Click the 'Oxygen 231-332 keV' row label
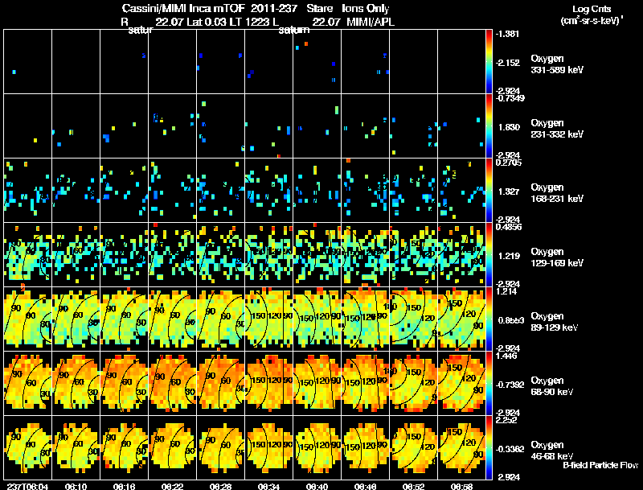This screenshot has width=643, height=490. 557,129
